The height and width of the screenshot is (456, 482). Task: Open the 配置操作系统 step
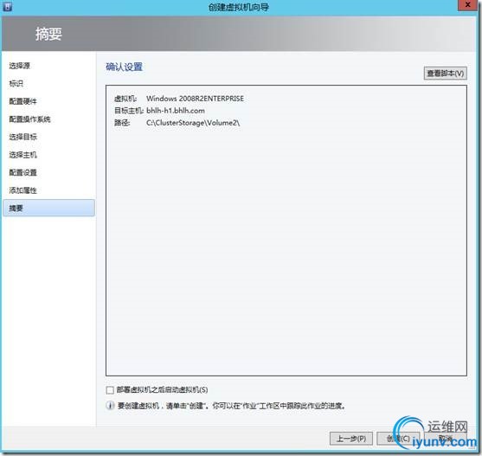[x=29, y=119]
